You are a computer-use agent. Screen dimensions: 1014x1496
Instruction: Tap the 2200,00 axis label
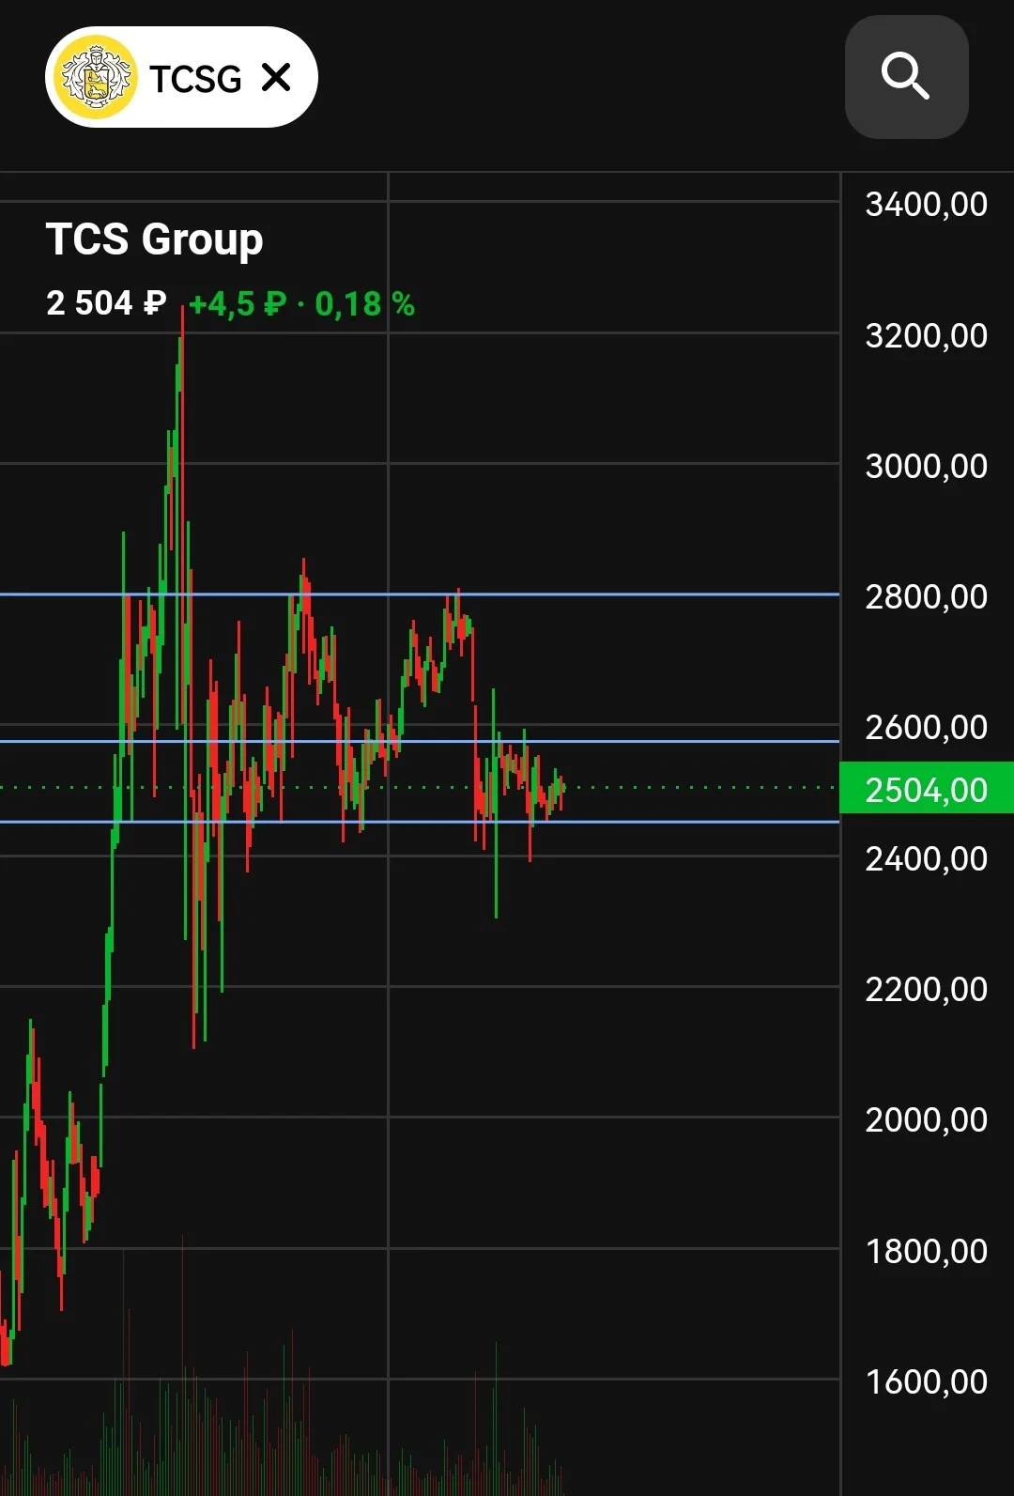tap(926, 989)
